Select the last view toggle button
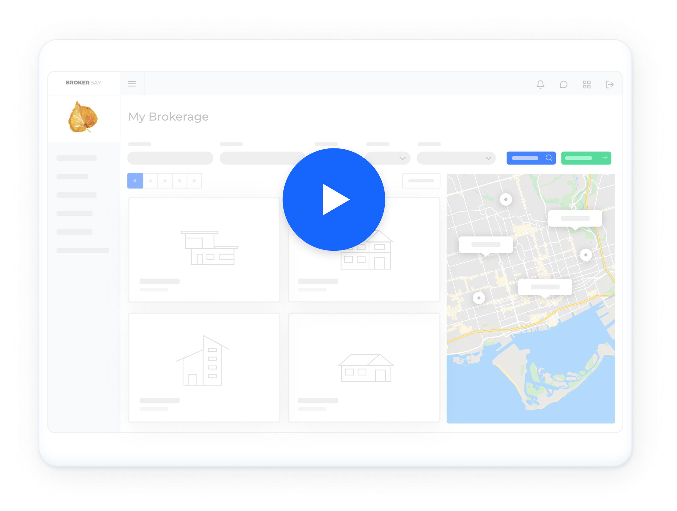This screenshot has height=511, width=677. 194,181
